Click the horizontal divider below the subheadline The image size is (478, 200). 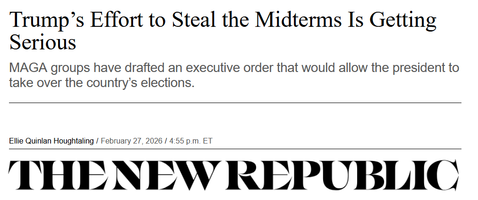click(x=235, y=102)
